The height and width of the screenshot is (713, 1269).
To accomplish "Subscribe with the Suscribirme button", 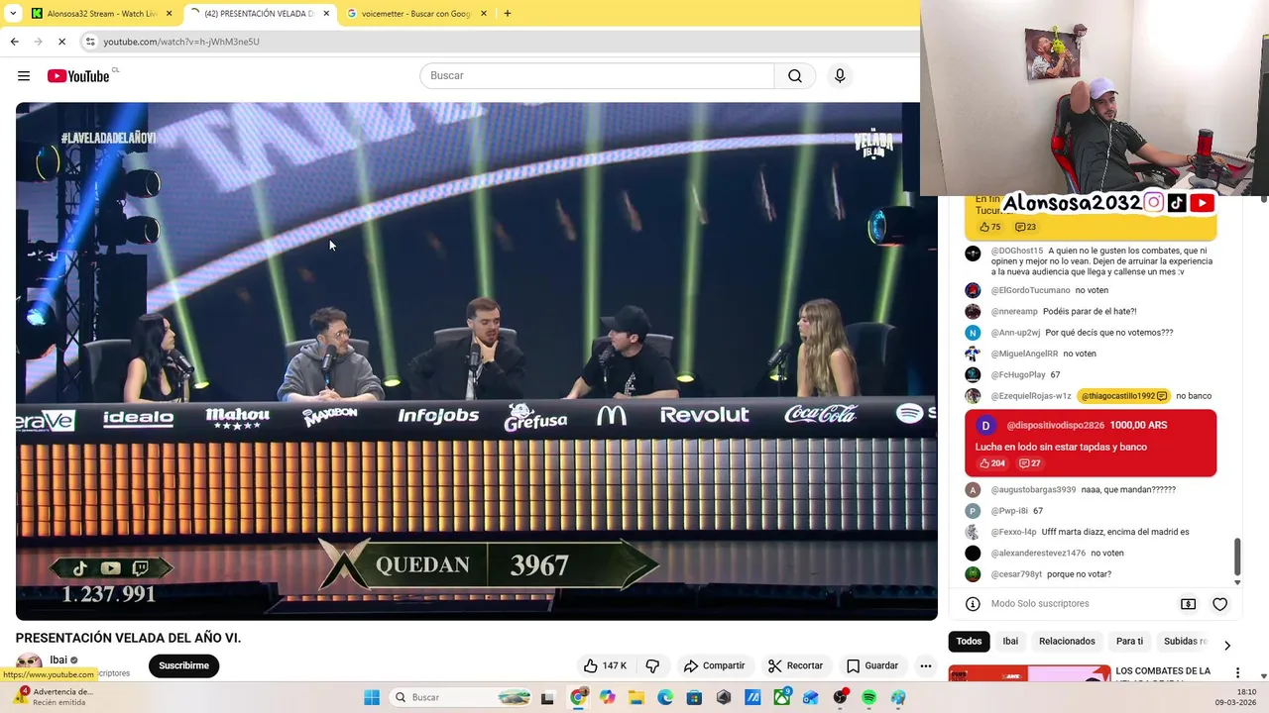I will coord(183,665).
